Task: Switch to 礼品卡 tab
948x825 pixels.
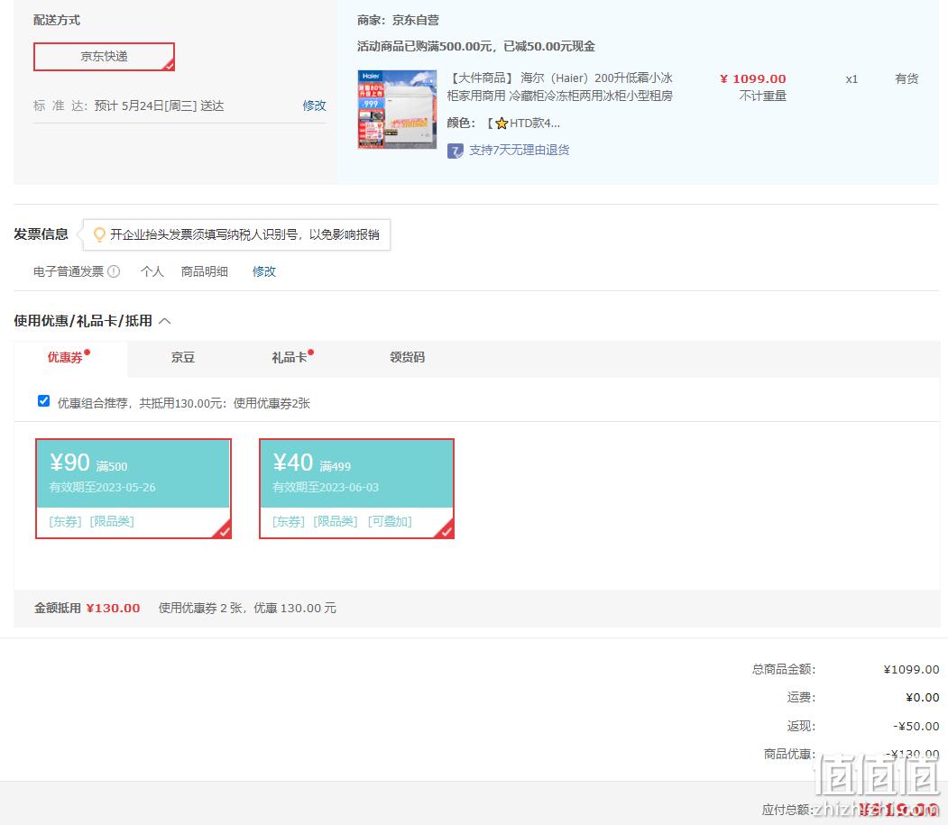Action: [289, 357]
